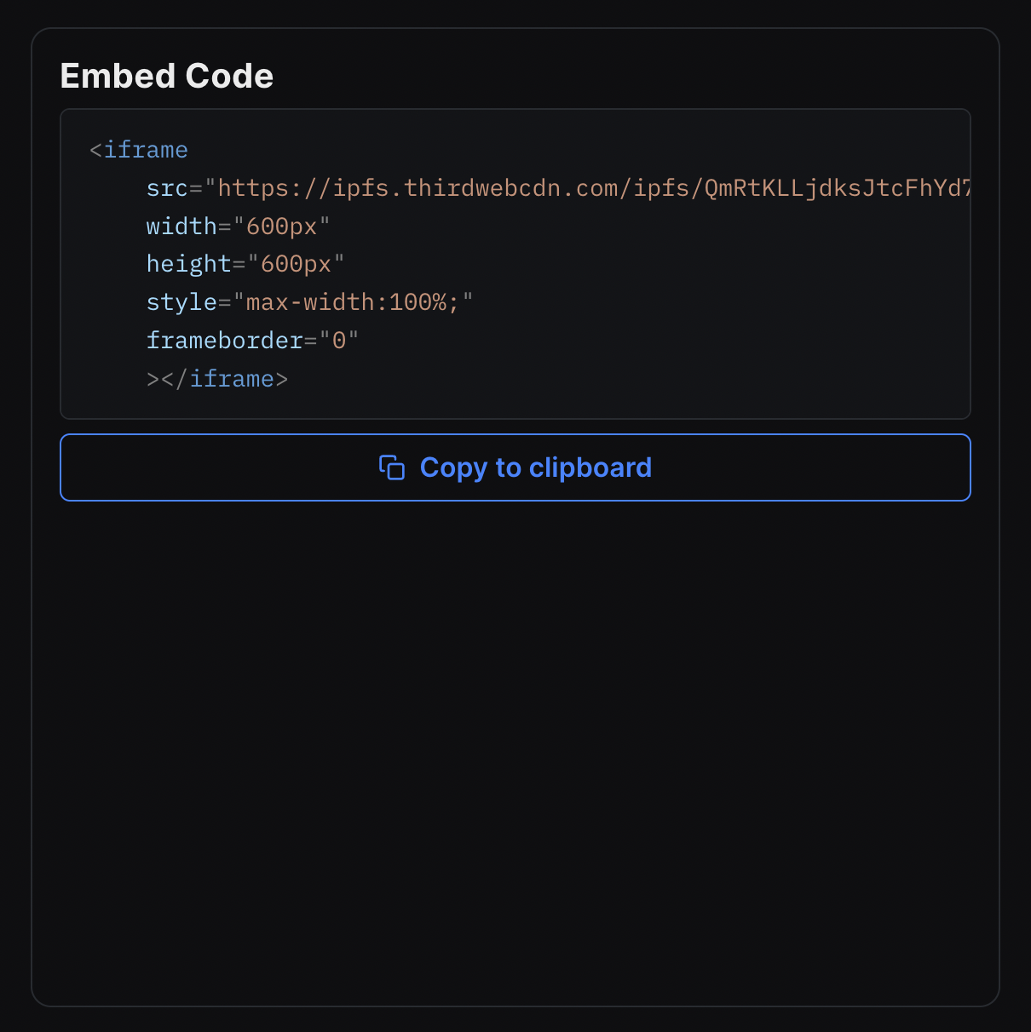The width and height of the screenshot is (1031, 1032).
Task: Select the width attribute in the embed code
Action: pos(181,226)
